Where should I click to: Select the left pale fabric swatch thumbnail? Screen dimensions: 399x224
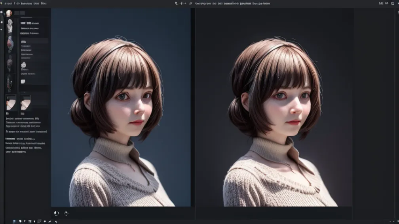click(11, 103)
